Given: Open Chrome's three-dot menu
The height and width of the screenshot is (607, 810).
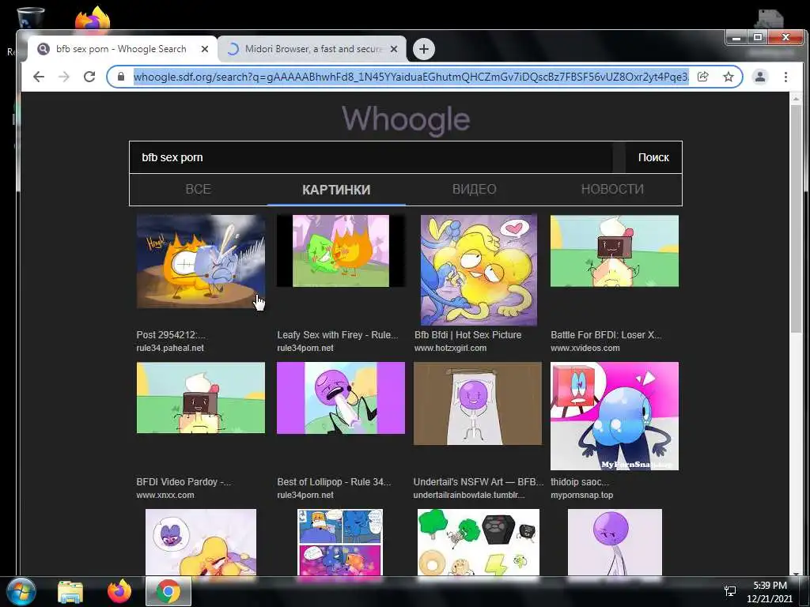Looking at the screenshot, I should [x=785, y=77].
